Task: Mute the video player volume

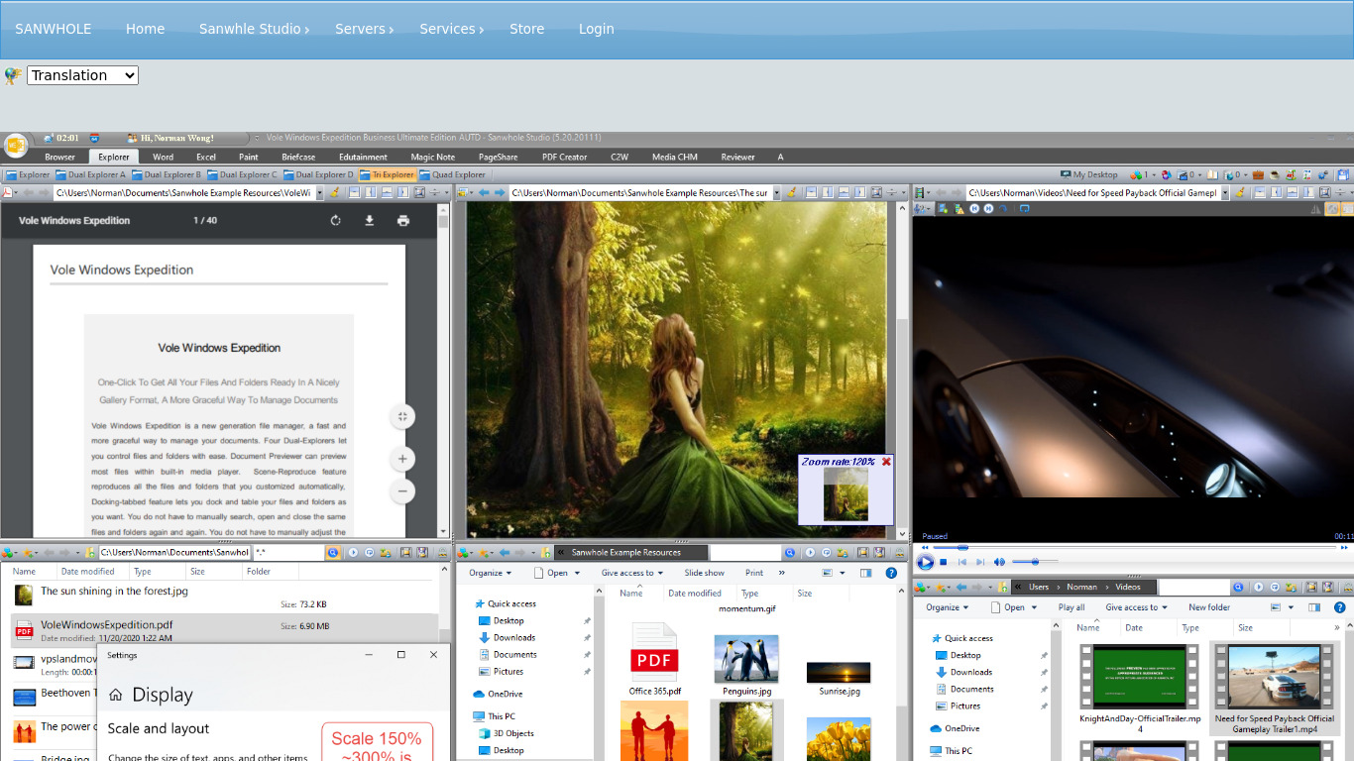Action: pyautogui.click(x=999, y=562)
